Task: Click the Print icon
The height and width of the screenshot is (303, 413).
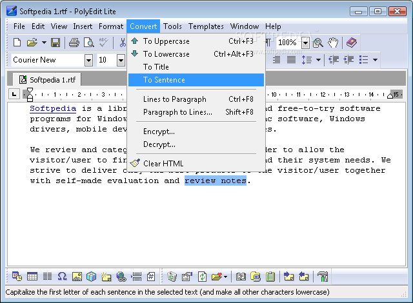Action: pyautogui.click(x=74, y=43)
